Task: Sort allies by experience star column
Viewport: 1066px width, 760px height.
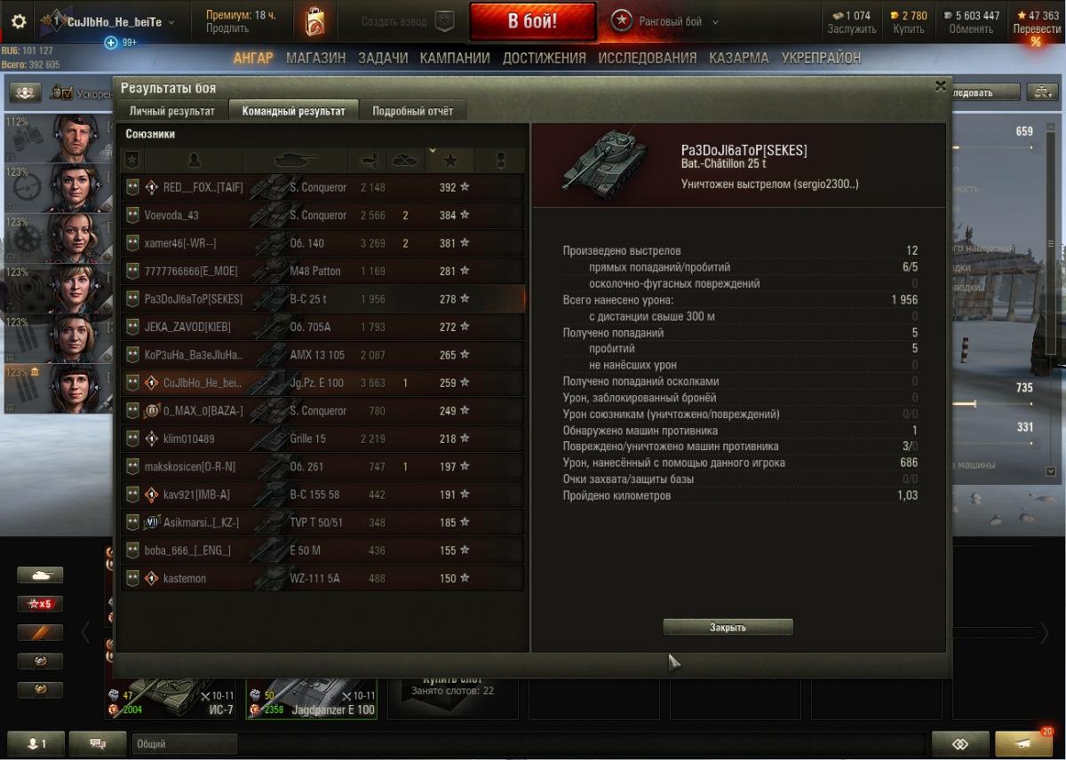Action: tap(450, 161)
